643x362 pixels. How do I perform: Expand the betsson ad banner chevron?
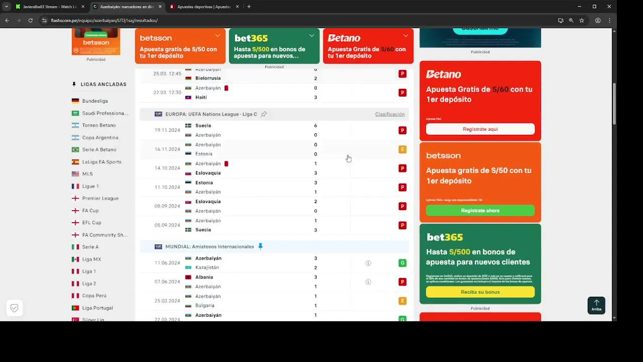click(218, 36)
